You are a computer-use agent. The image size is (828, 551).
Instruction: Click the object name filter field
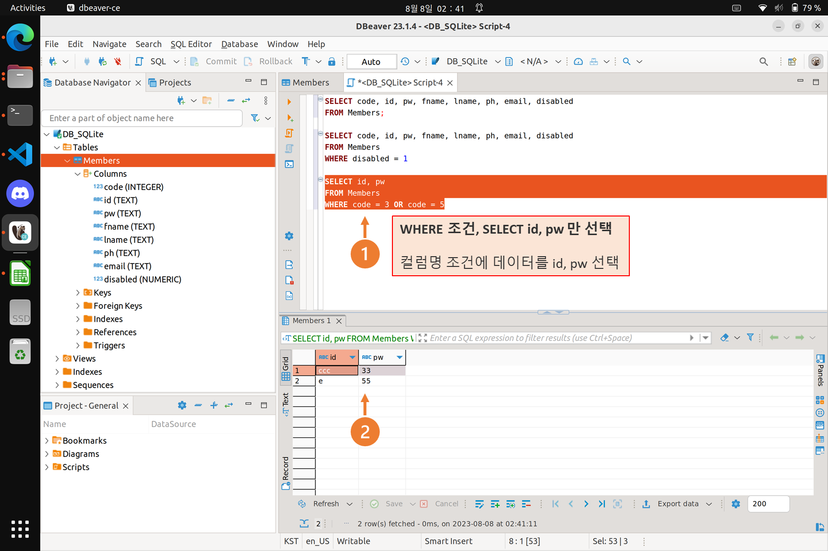(142, 118)
